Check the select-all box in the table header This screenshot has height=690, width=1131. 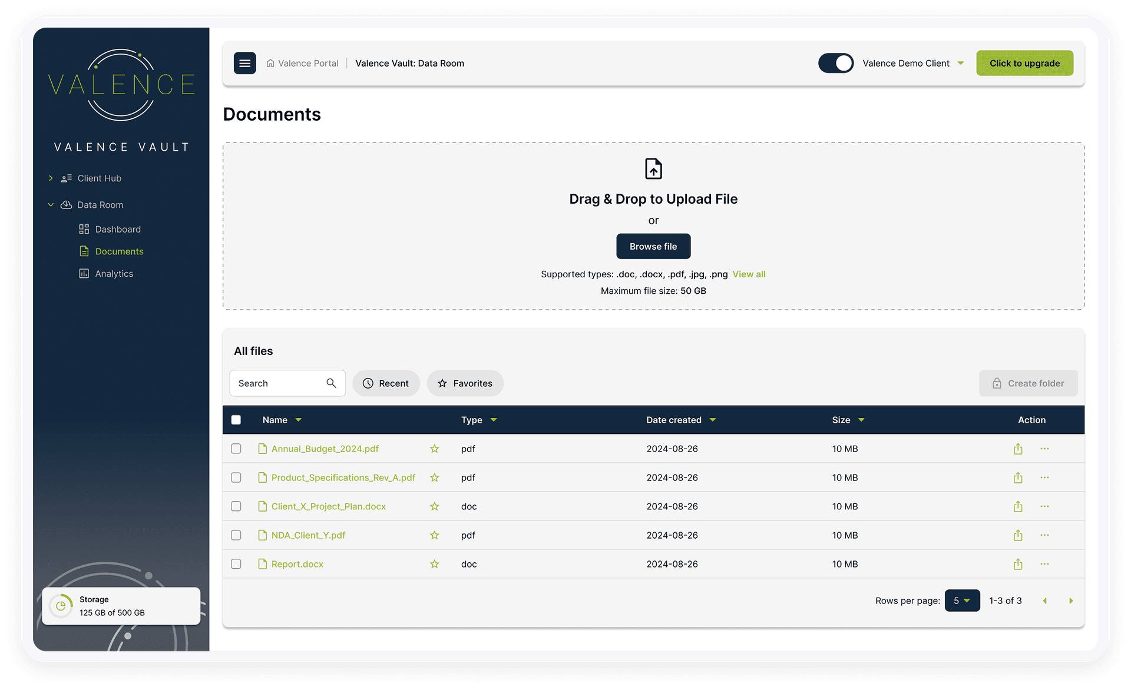click(x=236, y=420)
